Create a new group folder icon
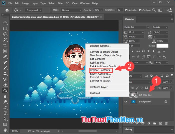The height and width of the screenshot is (134, 175). coord(154,124)
